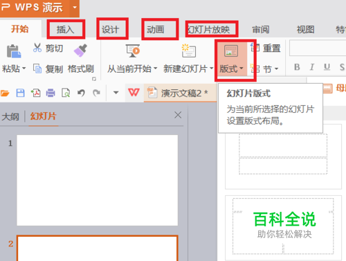This screenshot has height=261, width=346.
Task: Select the 格式刷 format painter brush icon
Action: (80, 51)
